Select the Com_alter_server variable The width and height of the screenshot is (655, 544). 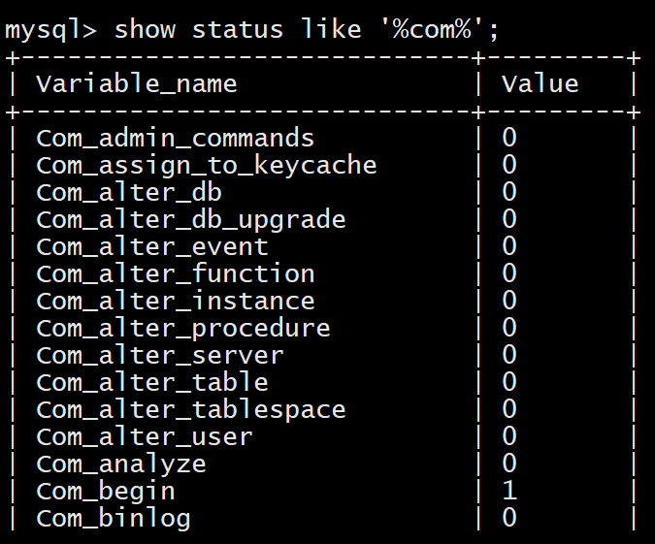[159, 355]
